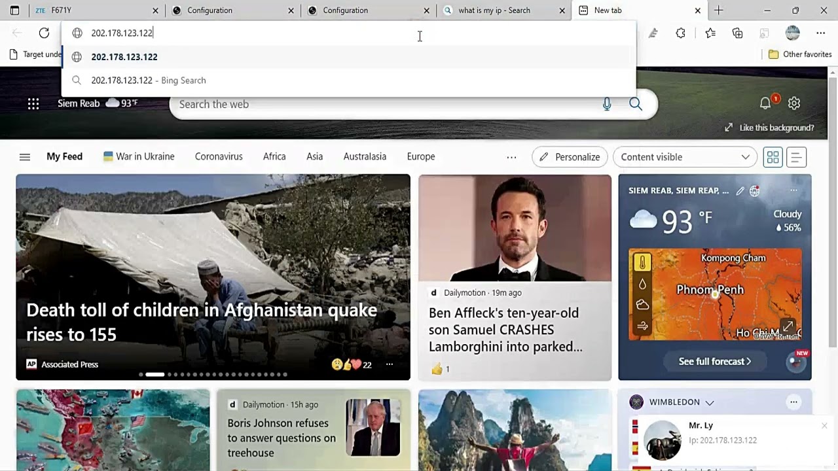Viewport: 838px width, 471px height.
Task: Click the Boris Johnson thumbnail image
Action: coord(373,427)
